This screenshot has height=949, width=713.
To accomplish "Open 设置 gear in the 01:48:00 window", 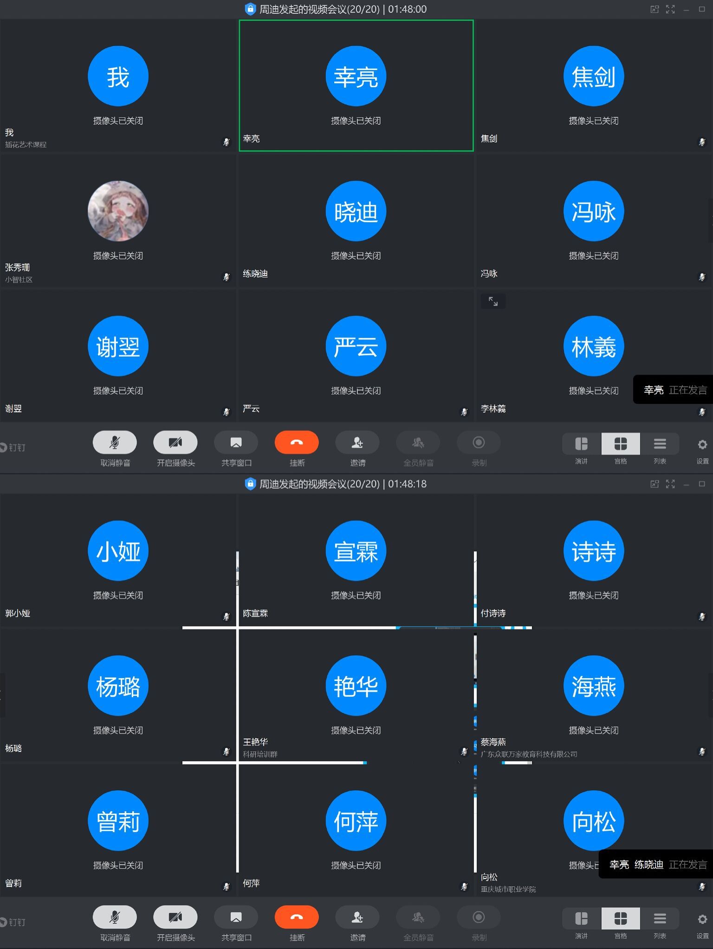I will pyautogui.click(x=702, y=445).
